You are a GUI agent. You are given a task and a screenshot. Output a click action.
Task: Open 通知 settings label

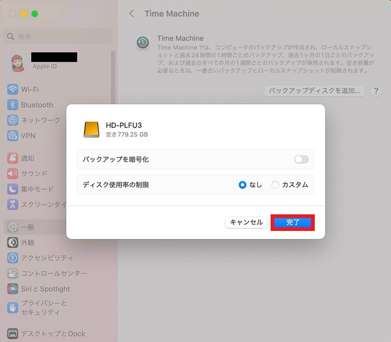[27, 158]
